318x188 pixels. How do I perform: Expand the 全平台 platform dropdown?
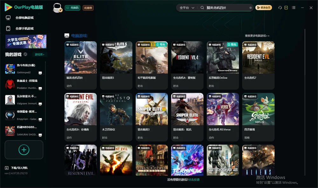[x=187, y=8]
